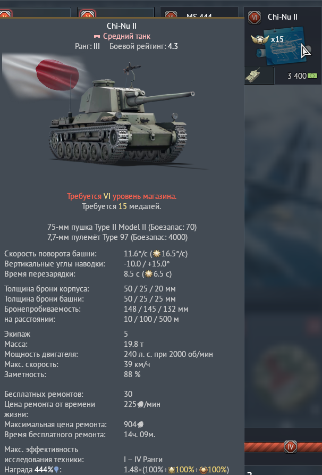
Task: Select the small tank icon tab below blueprint
Action: [259, 76]
